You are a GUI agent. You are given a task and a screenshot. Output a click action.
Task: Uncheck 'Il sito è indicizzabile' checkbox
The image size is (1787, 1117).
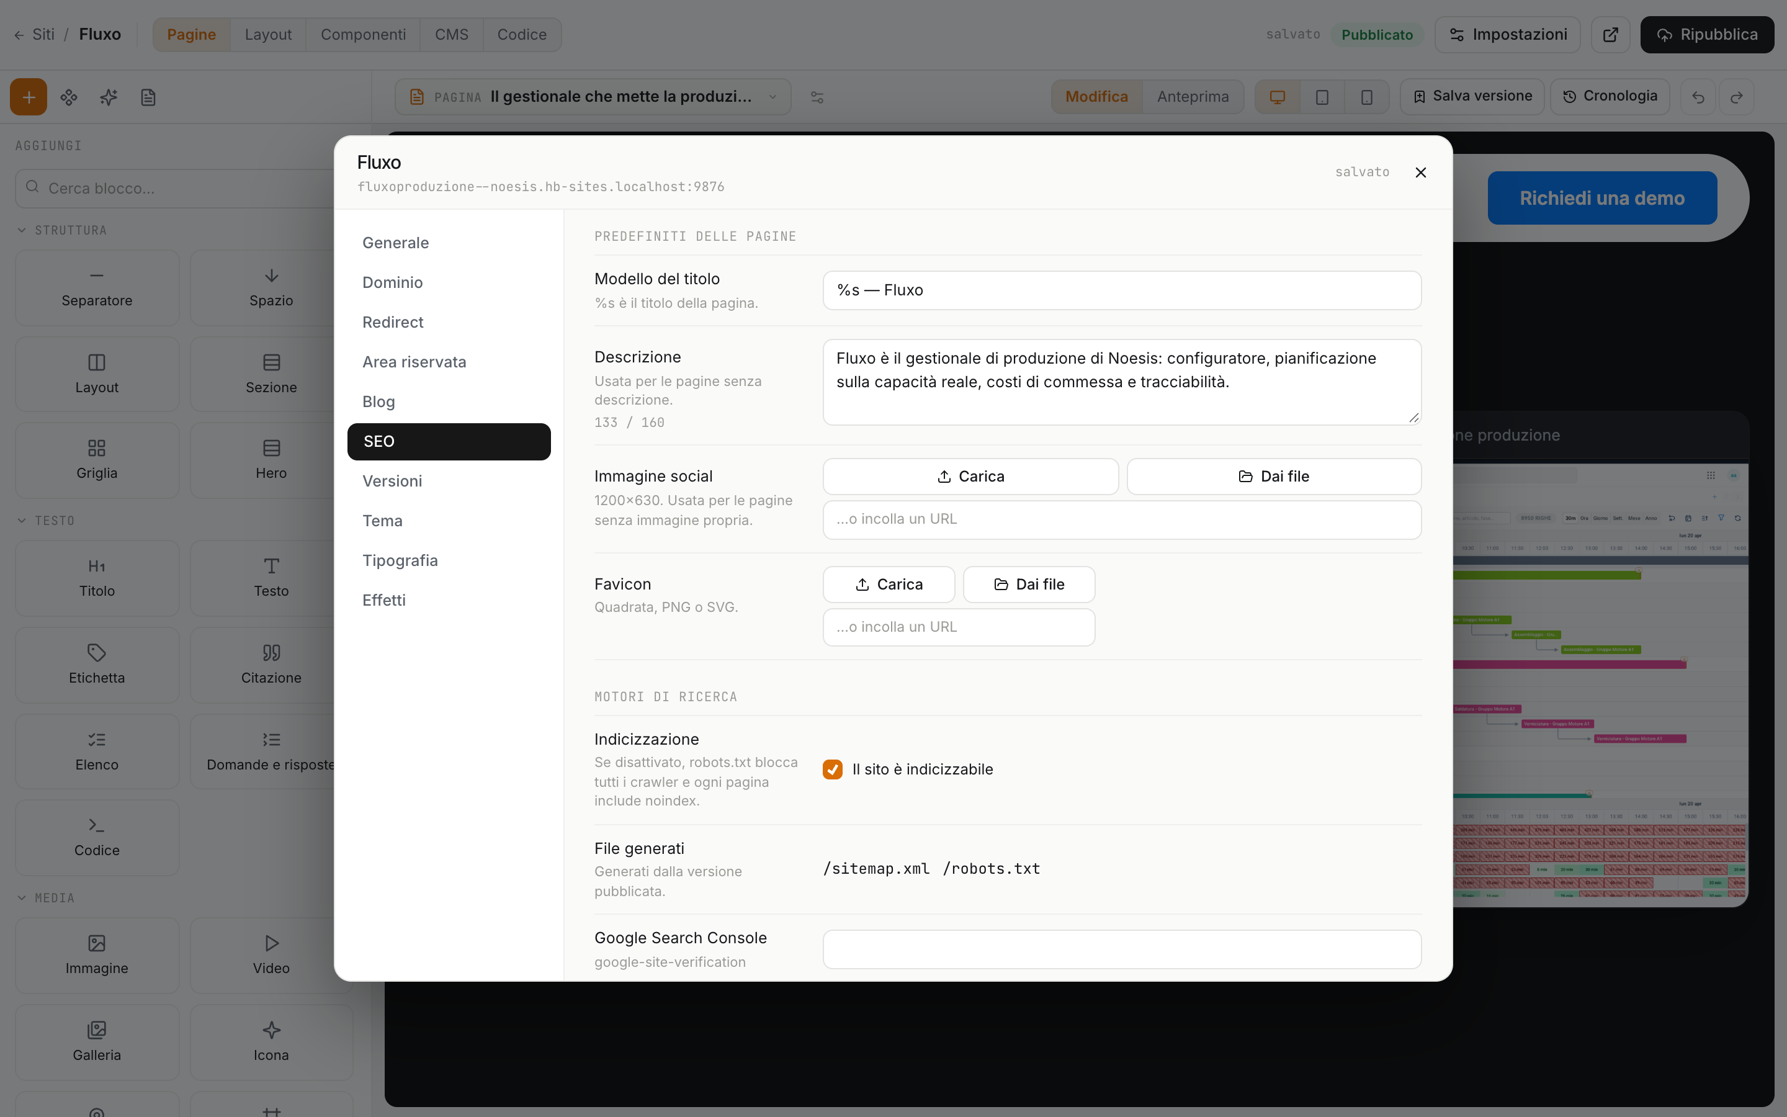click(832, 769)
